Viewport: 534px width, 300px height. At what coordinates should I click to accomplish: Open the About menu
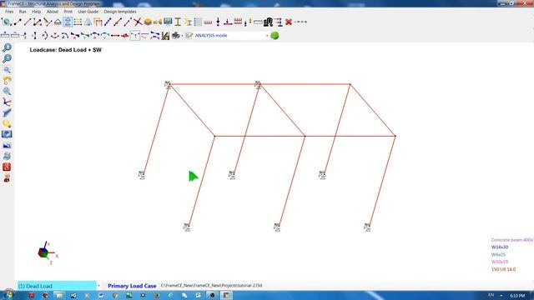point(52,12)
